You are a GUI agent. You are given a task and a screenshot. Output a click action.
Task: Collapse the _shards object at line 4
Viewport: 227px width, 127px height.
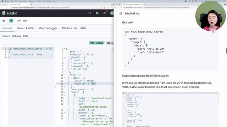tap(65, 58)
